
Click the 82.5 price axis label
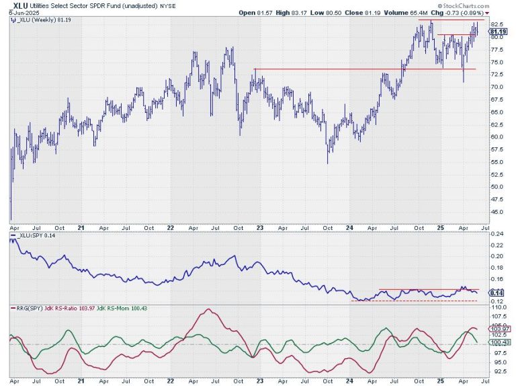point(497,24)
